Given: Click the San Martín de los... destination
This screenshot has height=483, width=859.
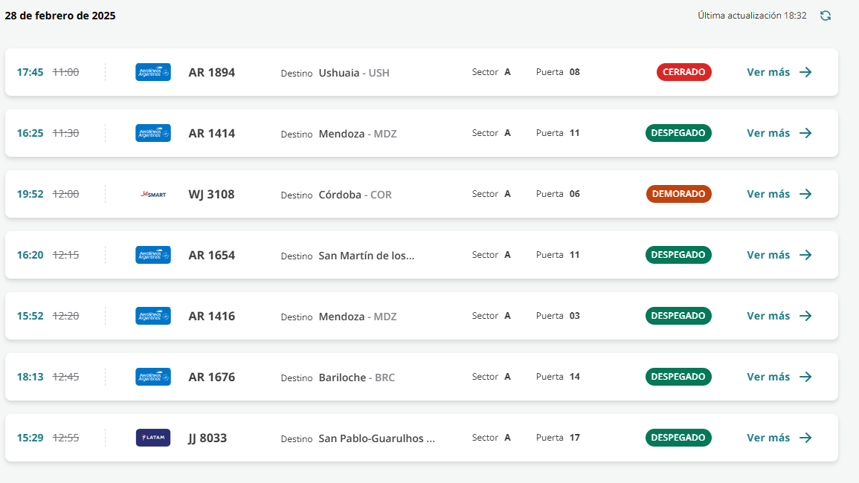Looking at the screenshot, I should point(367,256).
